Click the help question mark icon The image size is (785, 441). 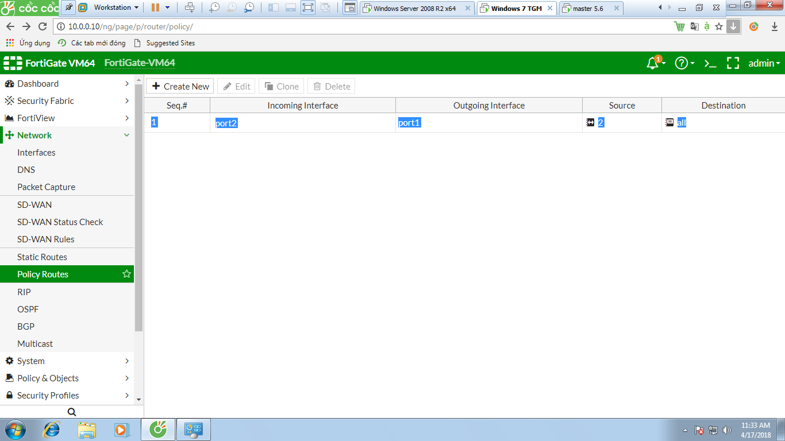[x=682, y=64]
